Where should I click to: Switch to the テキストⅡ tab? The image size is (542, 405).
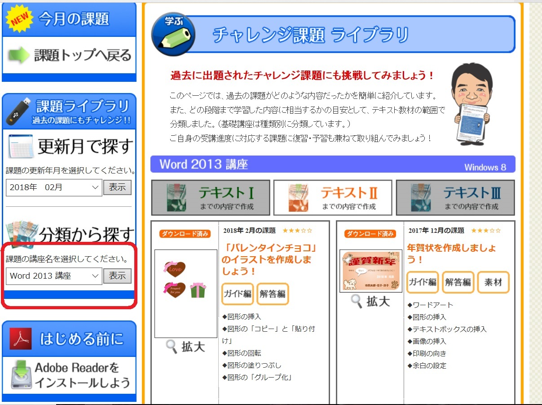click(x=333, y=198)
